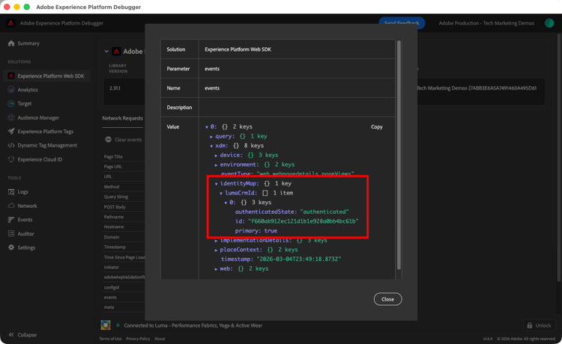Click the Send Feedback button
562x344 pixels.
(x=402, y=23)
